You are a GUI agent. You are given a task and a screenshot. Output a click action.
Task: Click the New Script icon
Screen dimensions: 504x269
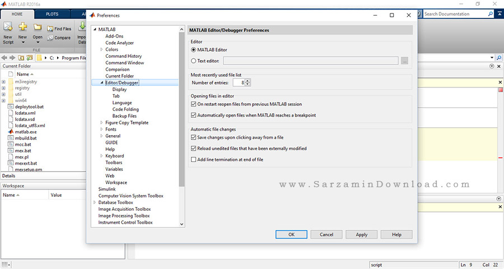point(8,27)
